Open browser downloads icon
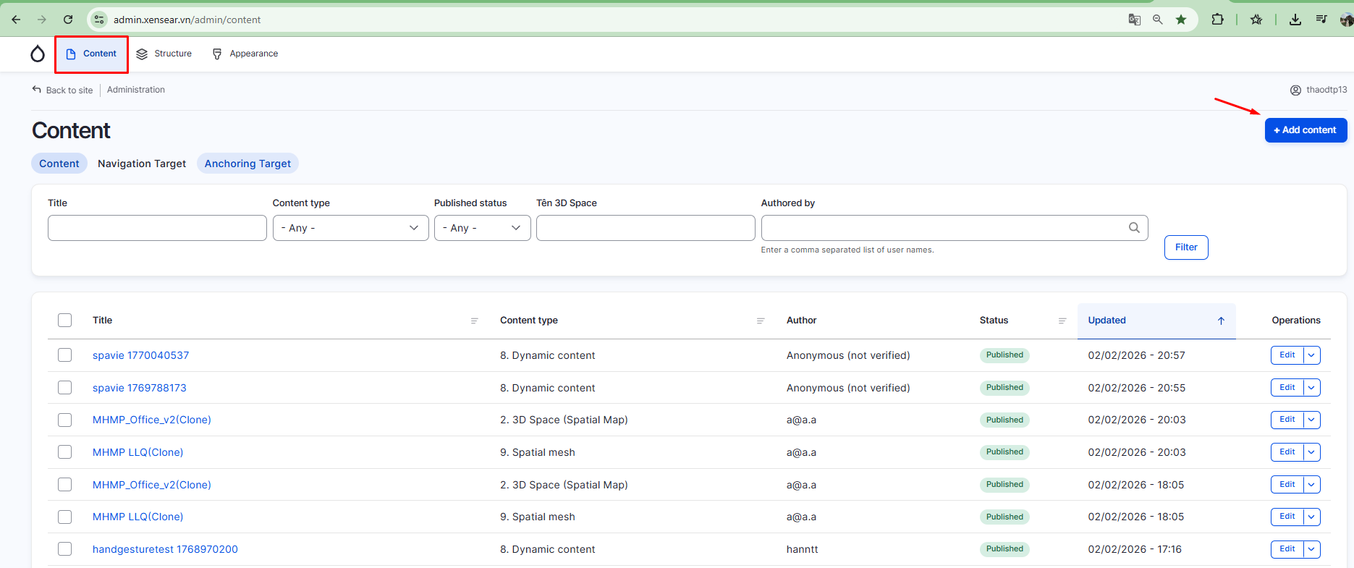Image resolution: width=1354 pixels, height=568 pixels. click(1295, 20)
